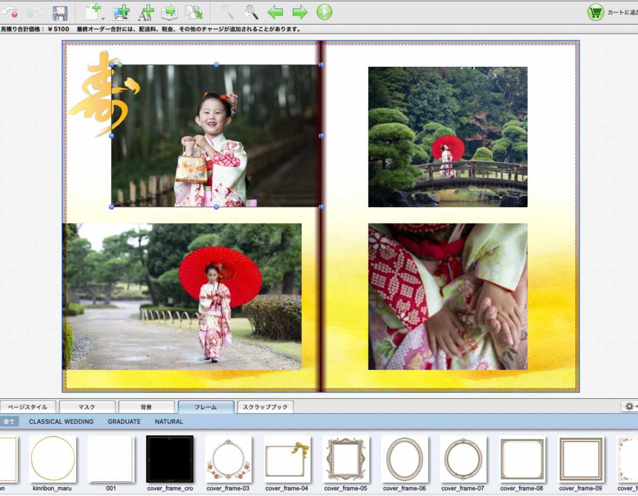
Task: Open the スクラップブック tab
Action: [x=265, y=407]
